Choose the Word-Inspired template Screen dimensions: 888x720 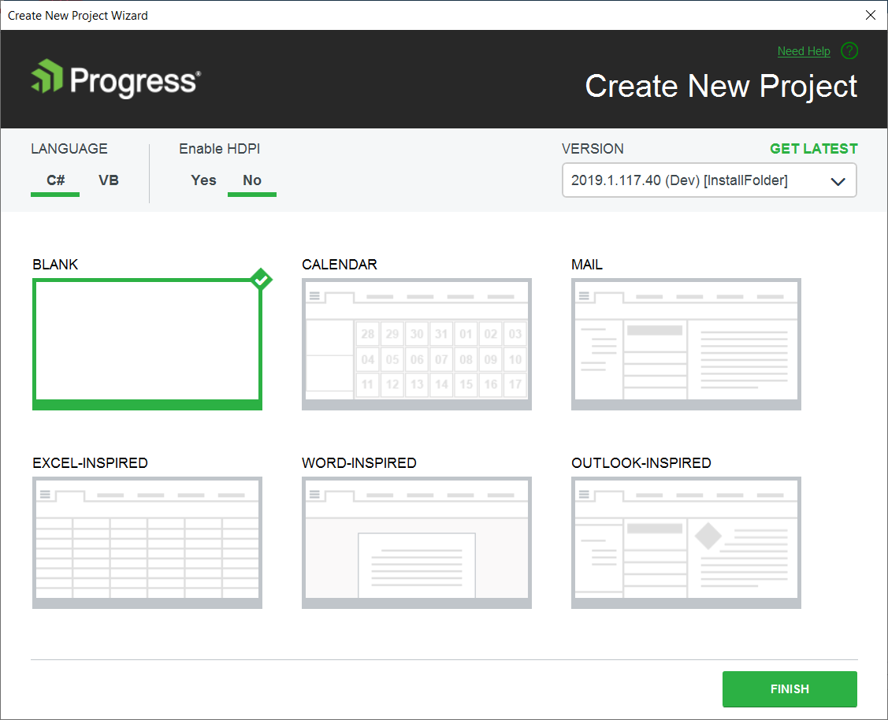(417, 543)
